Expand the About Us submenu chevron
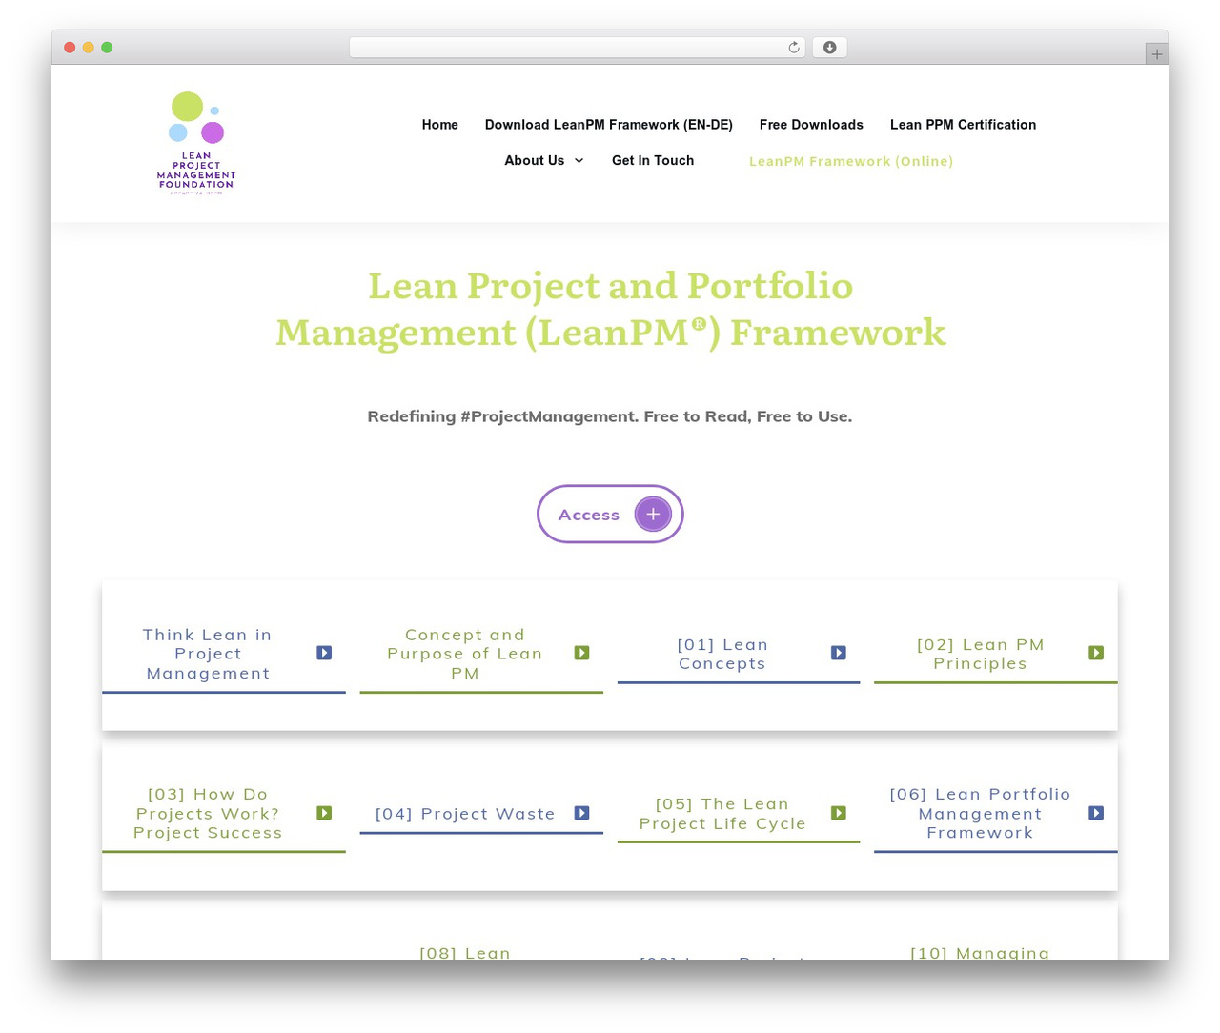This screenshot has height=1033, width=1220. pos(579,161)
